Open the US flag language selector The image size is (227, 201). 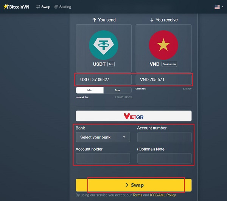click(219, 7)
